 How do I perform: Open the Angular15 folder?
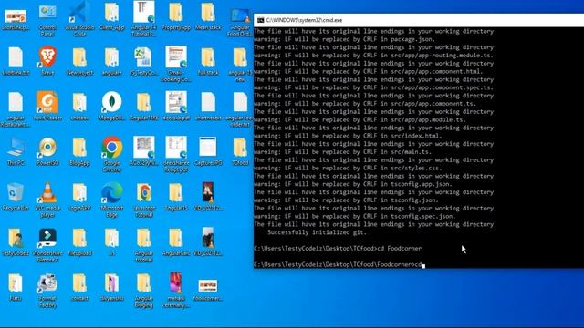point(176,197)
